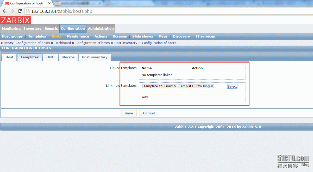Switch to the Host tab
Image resolution: width=313 pixels, height=172 pixels.
pos(9,57)
